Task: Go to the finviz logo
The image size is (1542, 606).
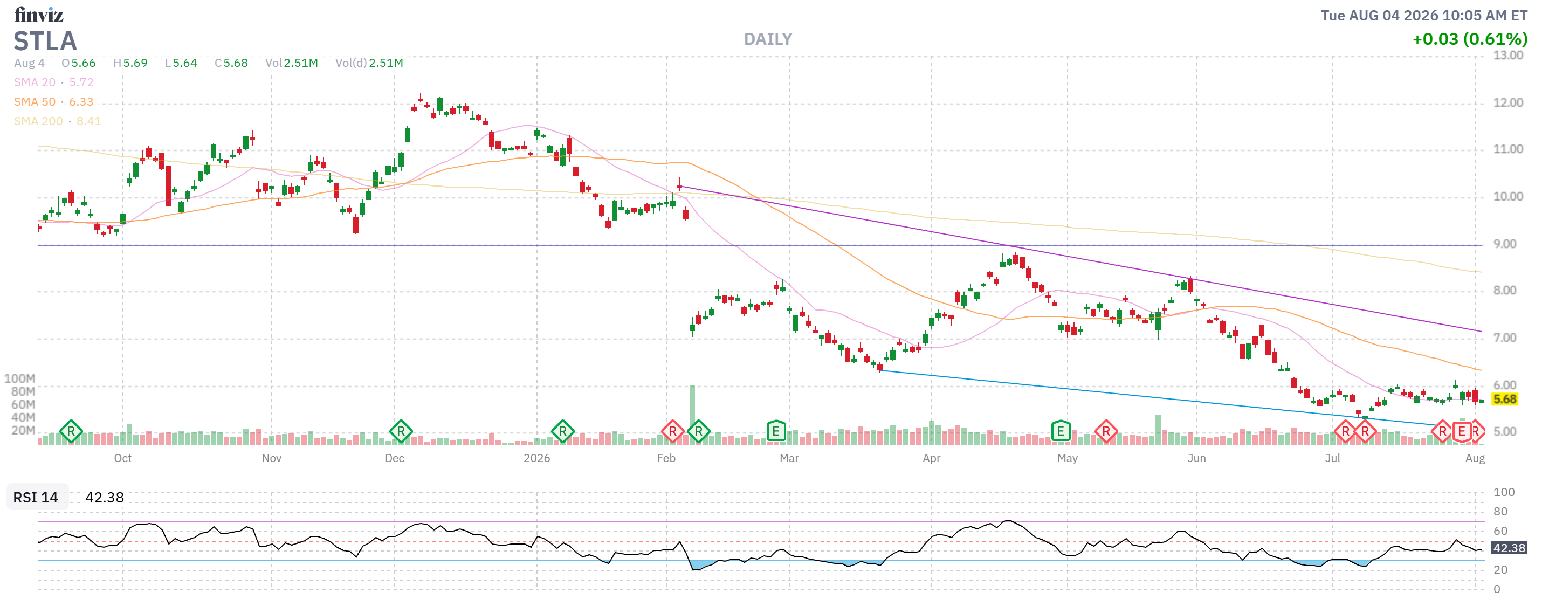Action: 39,15
